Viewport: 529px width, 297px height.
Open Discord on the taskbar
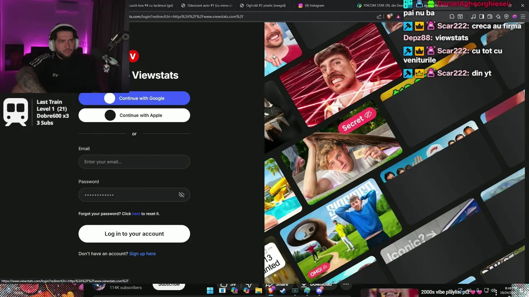[x=319, y=290]
